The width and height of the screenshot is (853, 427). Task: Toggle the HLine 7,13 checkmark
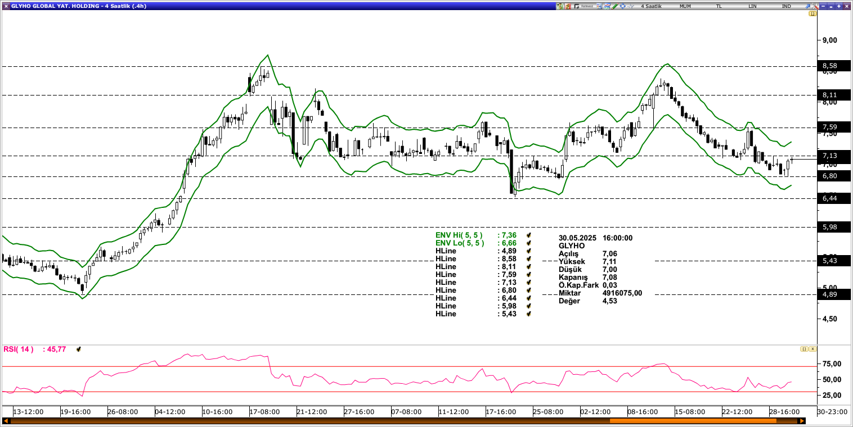pos(529,283)
